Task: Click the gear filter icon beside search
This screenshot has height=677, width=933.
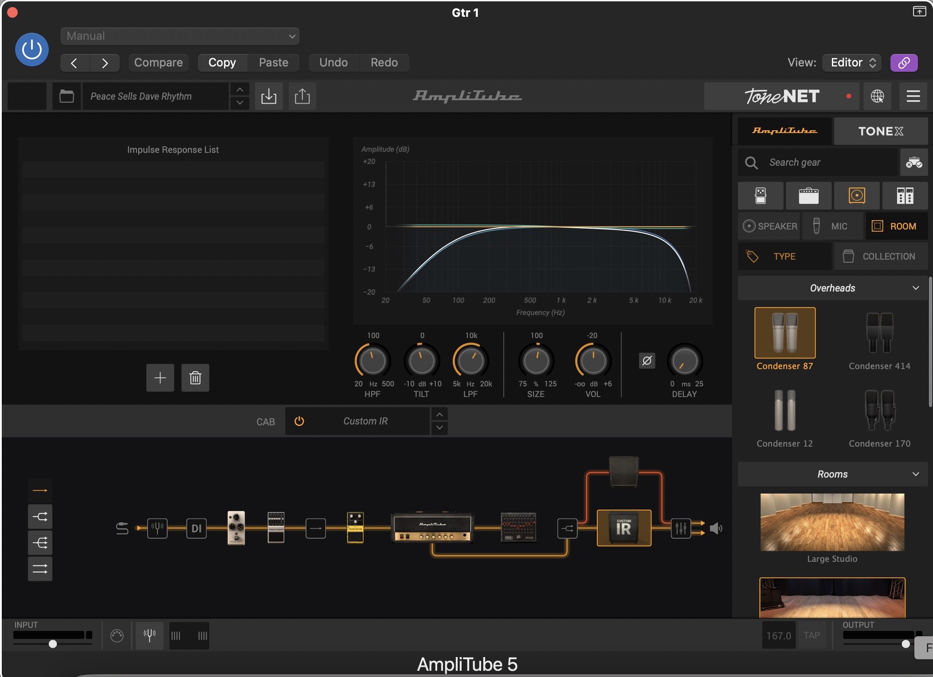Action: pyautogui.click(x=914, y=163)
